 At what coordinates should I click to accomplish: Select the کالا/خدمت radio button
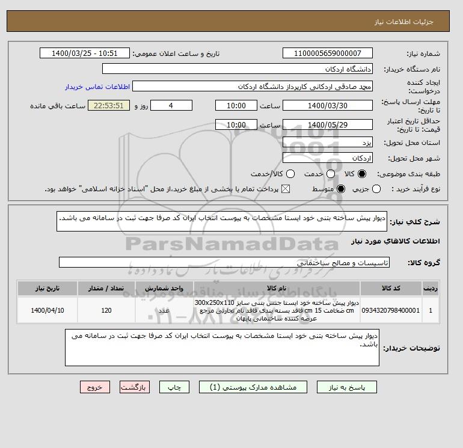click(290, 174)
